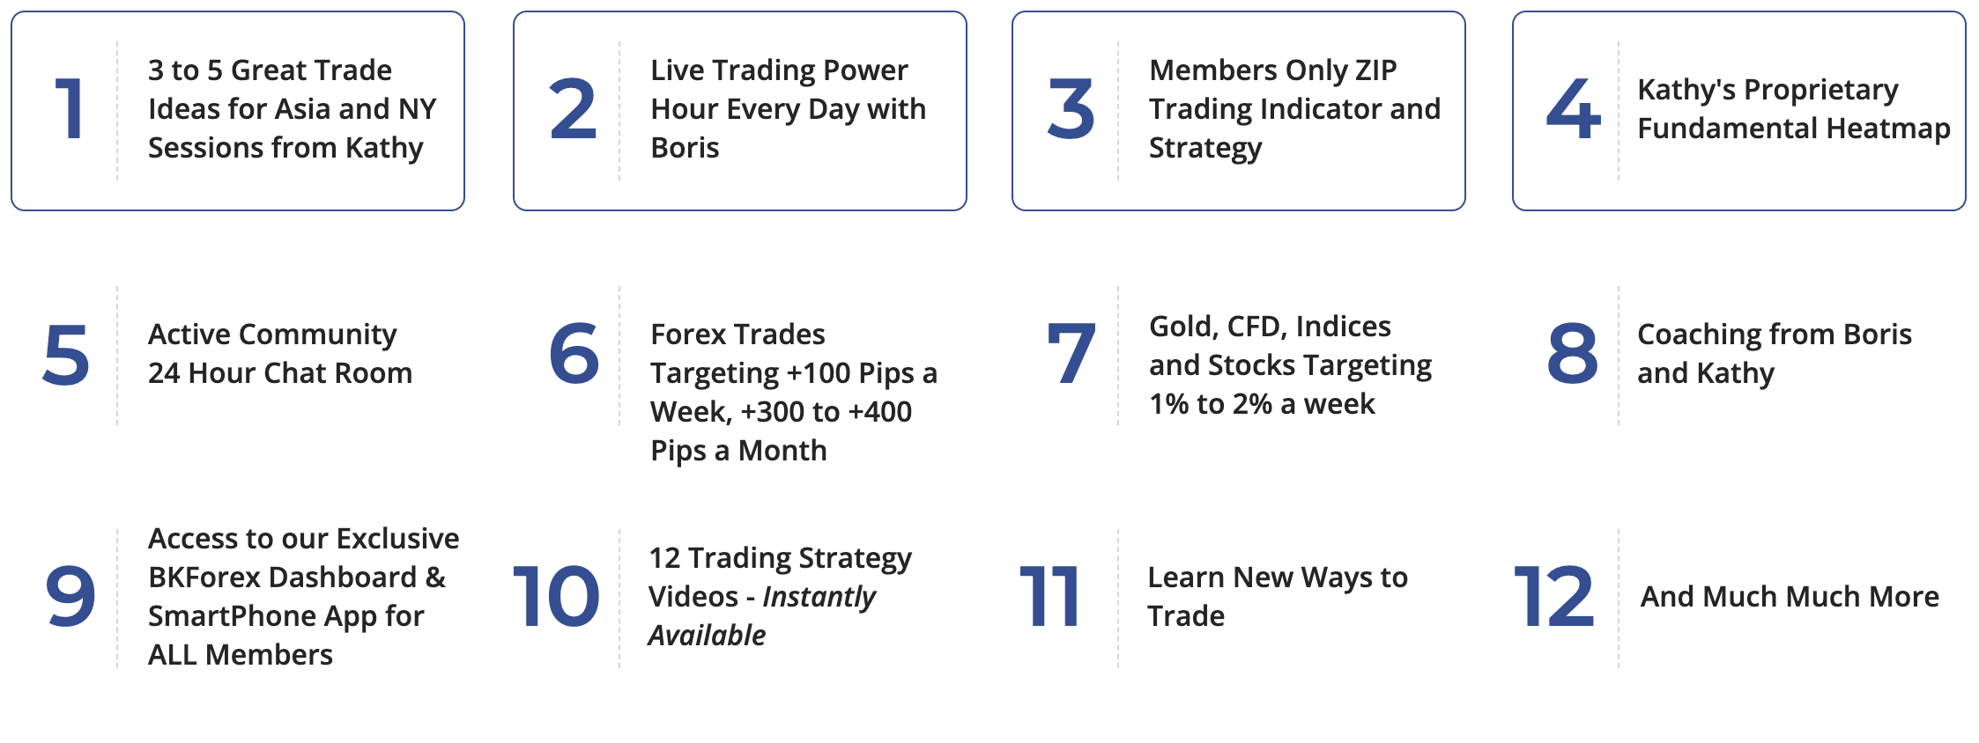This screenshot has height=743, width=1979.
Task: Click the number 9 numeral icon
Action: tap(70, 597)
